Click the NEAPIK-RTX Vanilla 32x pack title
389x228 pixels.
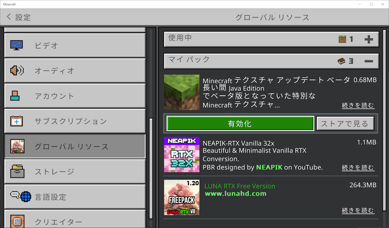pyautogui.click(x=239, y=143)
